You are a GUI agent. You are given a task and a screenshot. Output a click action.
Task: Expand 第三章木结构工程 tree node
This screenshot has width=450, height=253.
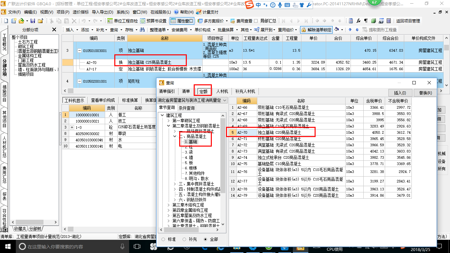coord(169,205)
